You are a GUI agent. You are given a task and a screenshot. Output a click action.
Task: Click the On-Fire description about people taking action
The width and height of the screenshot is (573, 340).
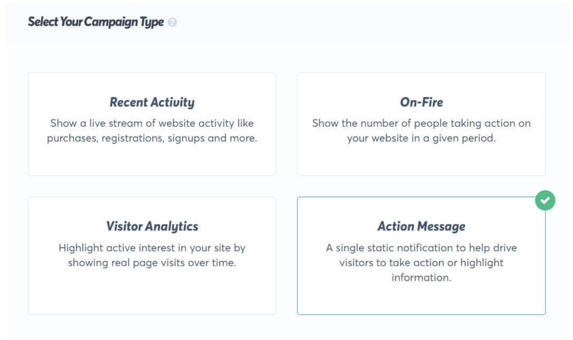pos(421,130)
